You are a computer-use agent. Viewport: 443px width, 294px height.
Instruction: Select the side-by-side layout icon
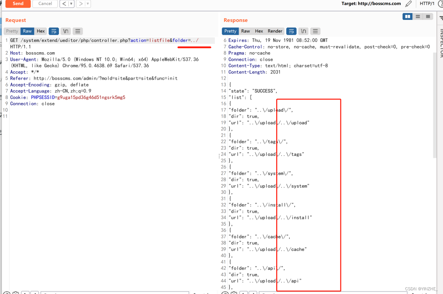pos(408,17)
